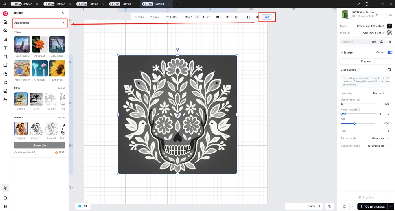
Task: Click the rotation angle field
Action: pyautogui.click(x=207, y=17)
